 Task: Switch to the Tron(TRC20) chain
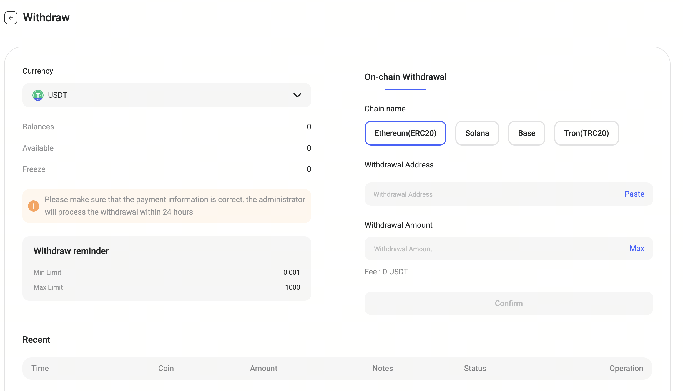tap(586, 133)
